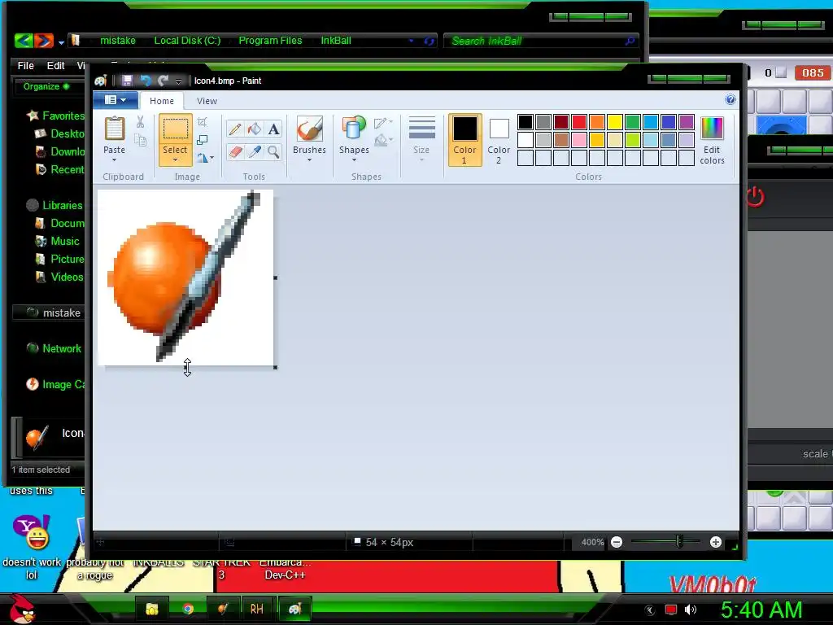The image size is (833, 625).
Task: Select Videos in Explorer sidebar
Action: point(67,277)
